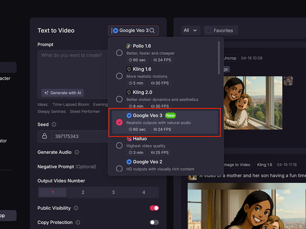Viewport: 306px width, 229px height.
Task: Click the Negative Prompt (Optional) label
Action: coord(67,167)
